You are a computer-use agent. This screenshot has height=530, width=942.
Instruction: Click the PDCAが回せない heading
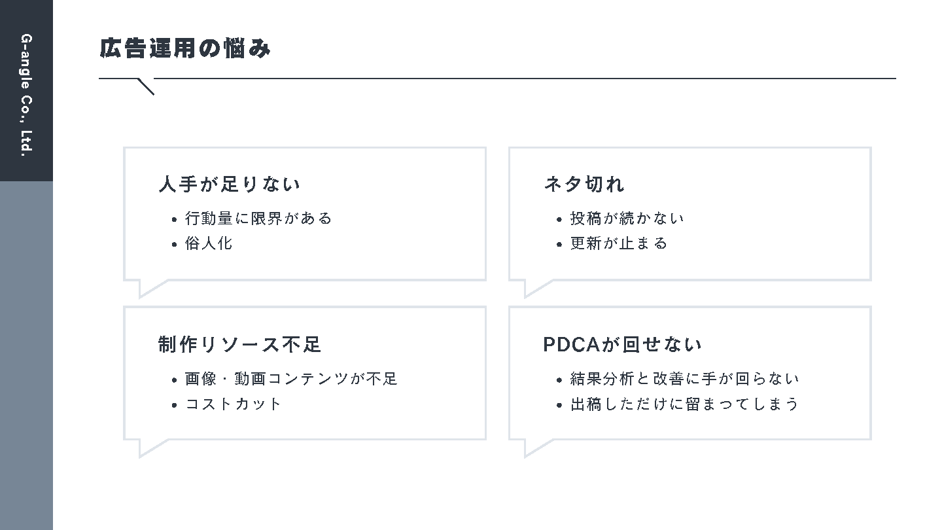click(623, 344)
